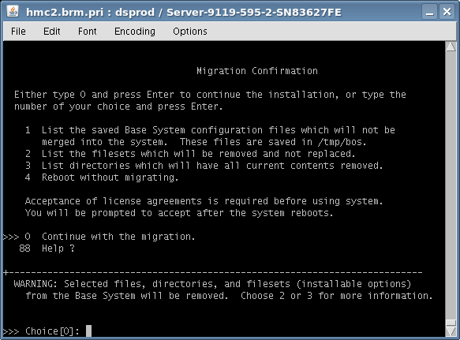Open the Options menu
Screen dimensions: 460x340
pyautogui.click(x=190, y=32)
